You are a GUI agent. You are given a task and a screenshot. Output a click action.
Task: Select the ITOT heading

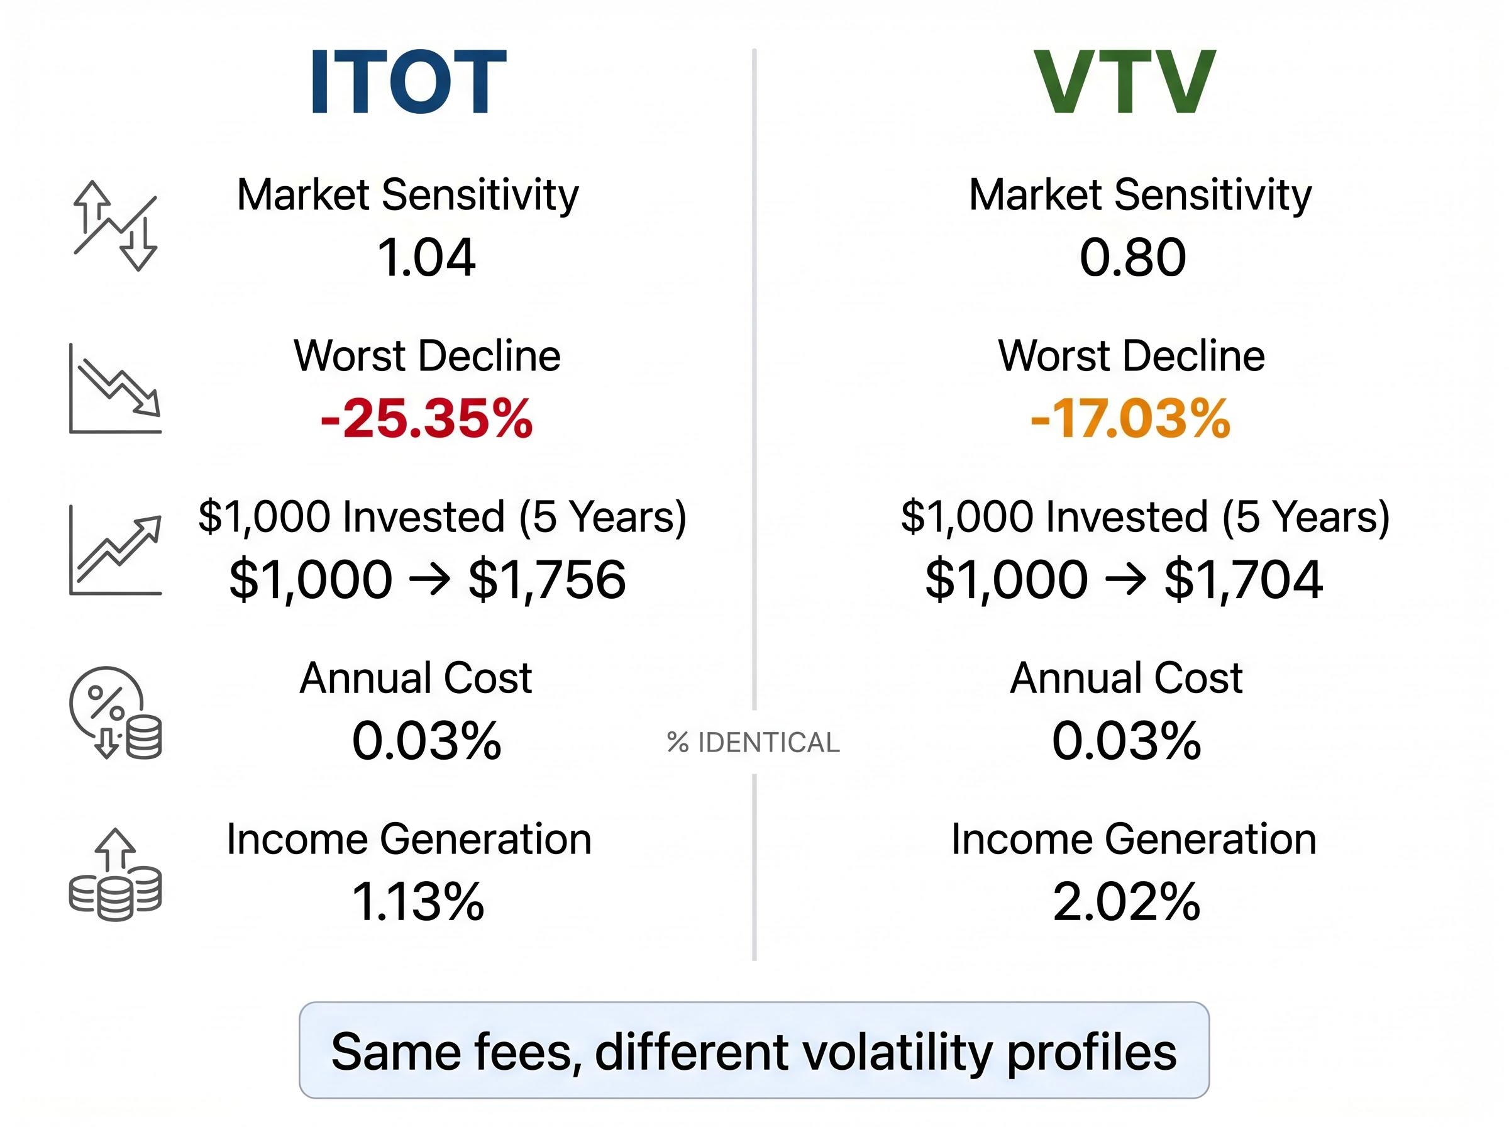[x=409, y=82]
